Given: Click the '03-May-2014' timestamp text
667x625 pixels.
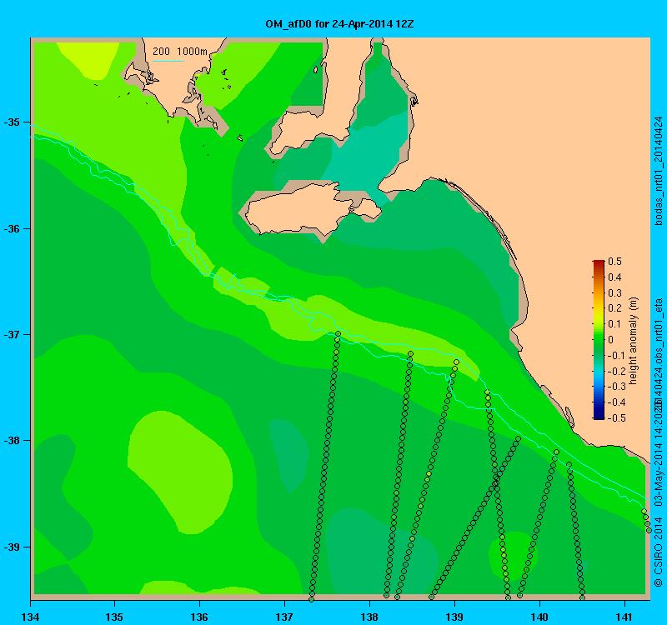Looking at the screenshot, I should tap(658, 476).
